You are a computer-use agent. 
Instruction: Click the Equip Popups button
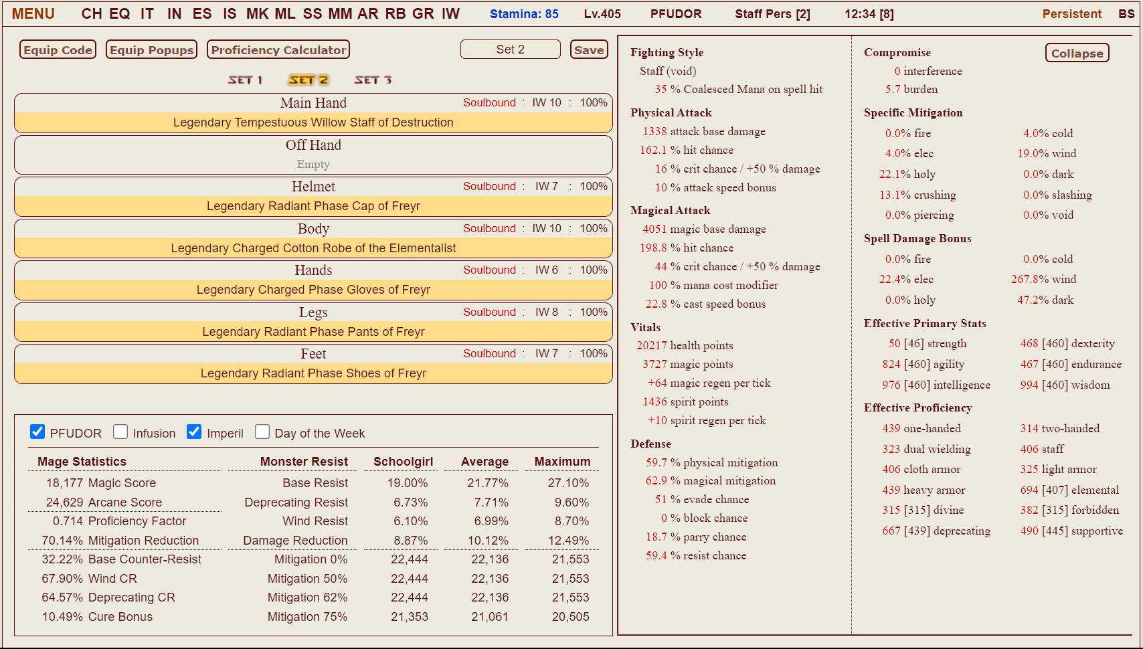coord(151,50)
